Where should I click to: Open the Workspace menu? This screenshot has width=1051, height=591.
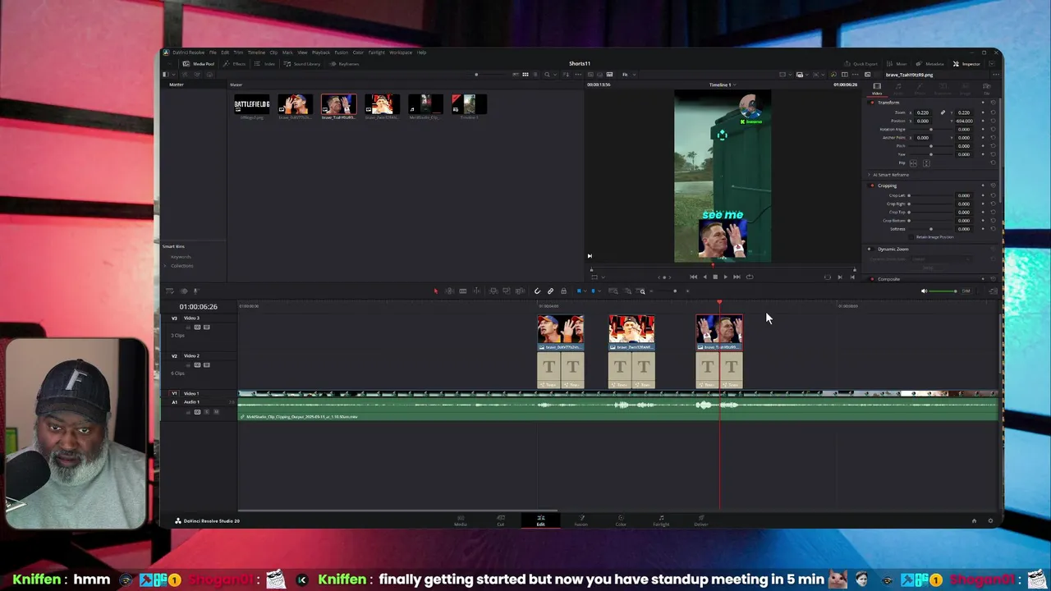pyautogui.click(x=401, y=53)
